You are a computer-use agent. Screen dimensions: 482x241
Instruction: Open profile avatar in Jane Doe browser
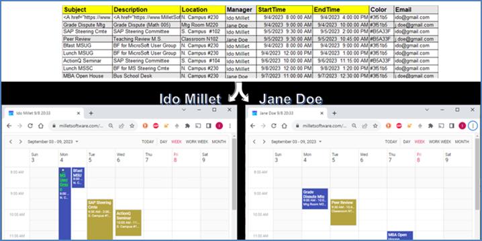coord(463,126)
